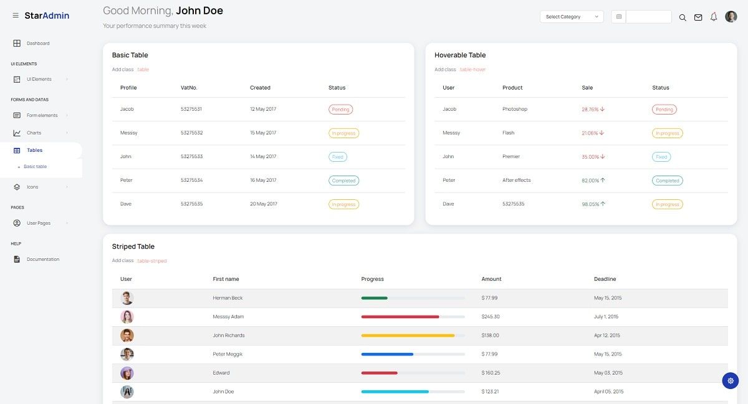Toggle the sidebar hamburger menu
Screen dimensions: 748x404
click(16, 16)
